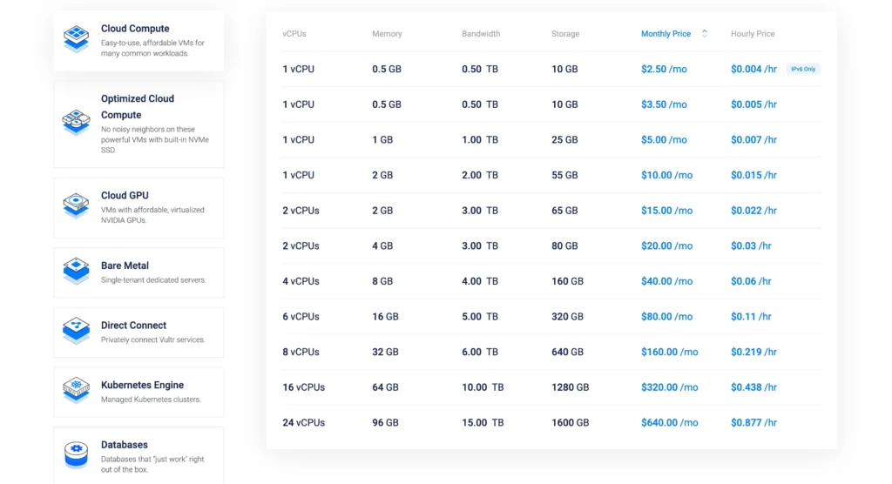The width and height of the screenshot is (892, 484).
Task: Click the Databases icon
Action: (x=77, y=454)
